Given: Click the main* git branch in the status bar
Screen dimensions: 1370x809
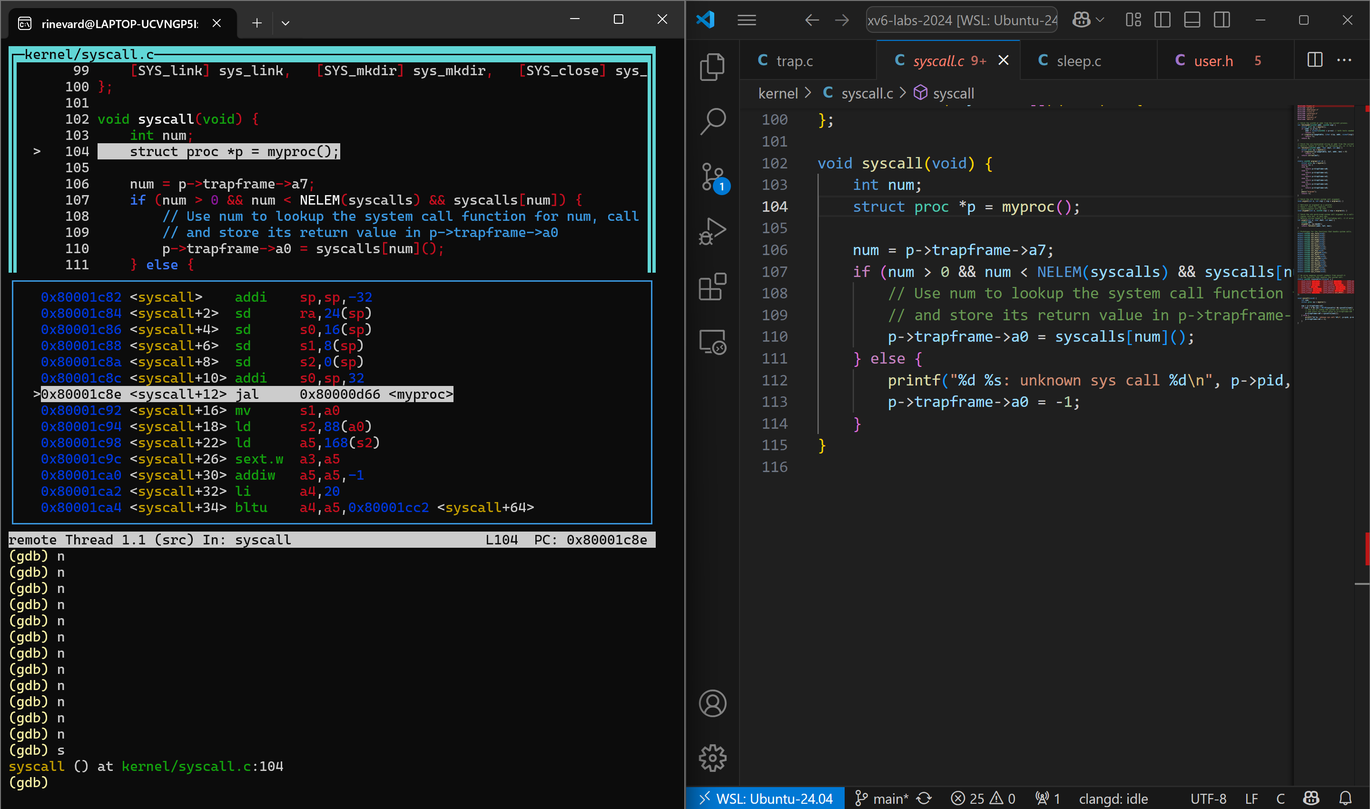Looking at the screenshot, I should click(x=883, y=799).
